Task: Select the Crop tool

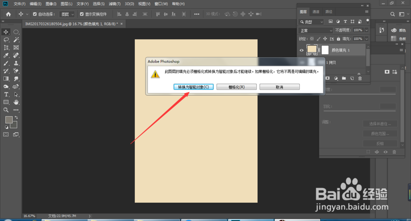Action: pos(6,48)
